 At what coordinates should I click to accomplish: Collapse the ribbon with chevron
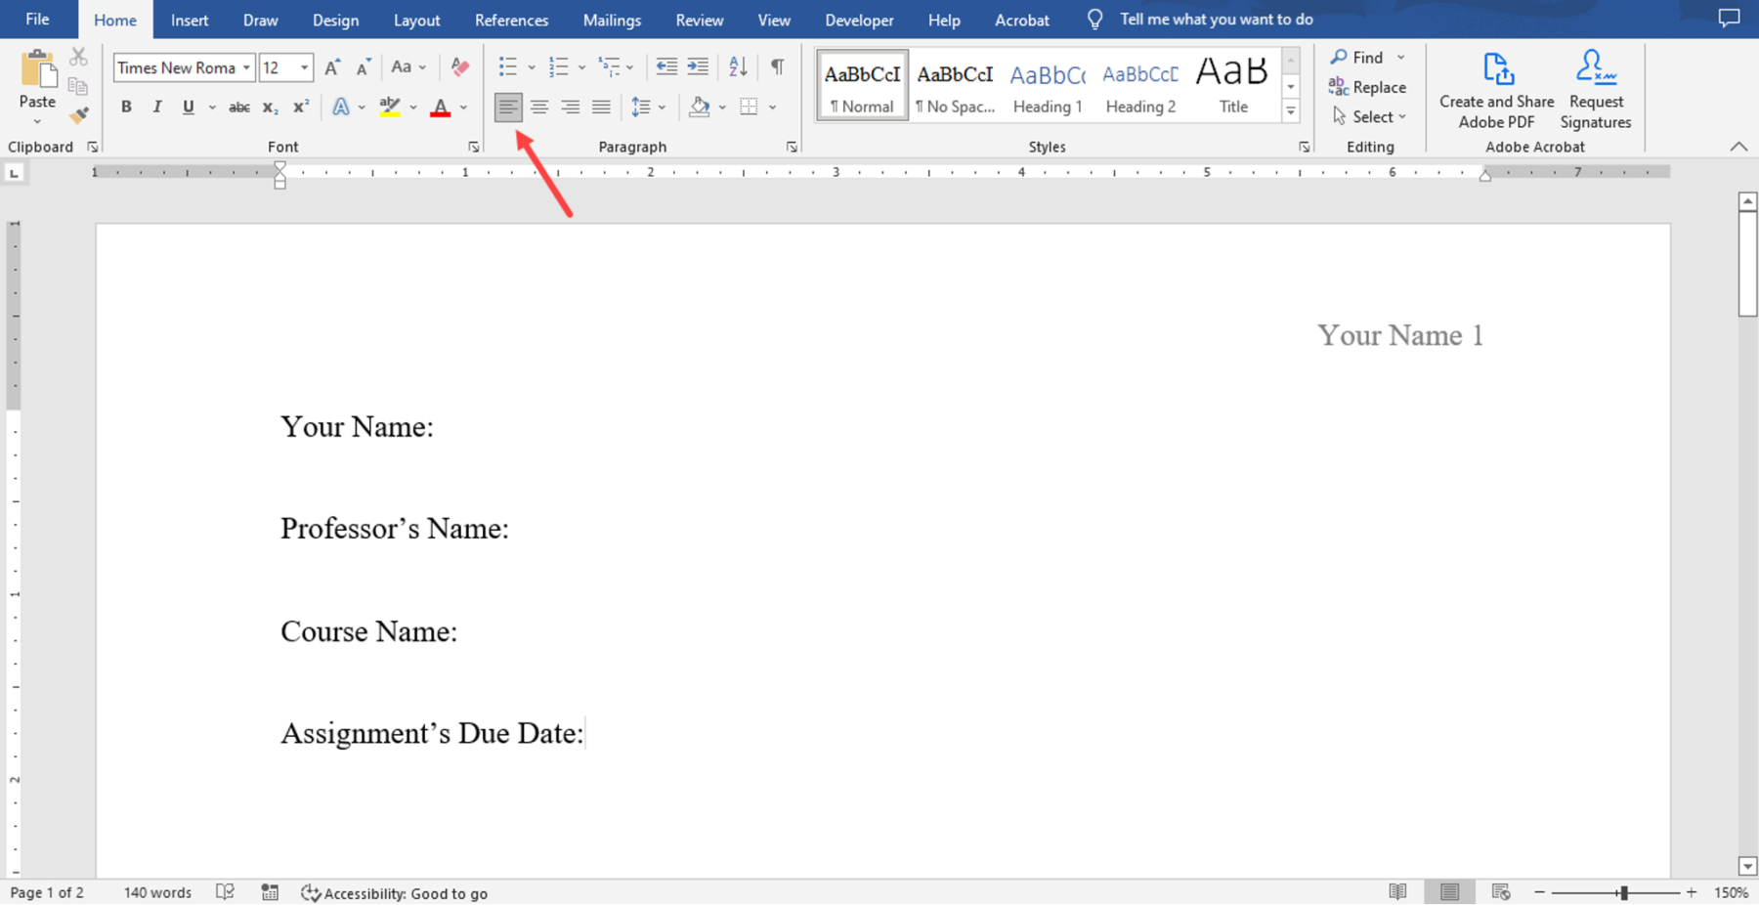pyautogui.click(x=1738, y=147)
